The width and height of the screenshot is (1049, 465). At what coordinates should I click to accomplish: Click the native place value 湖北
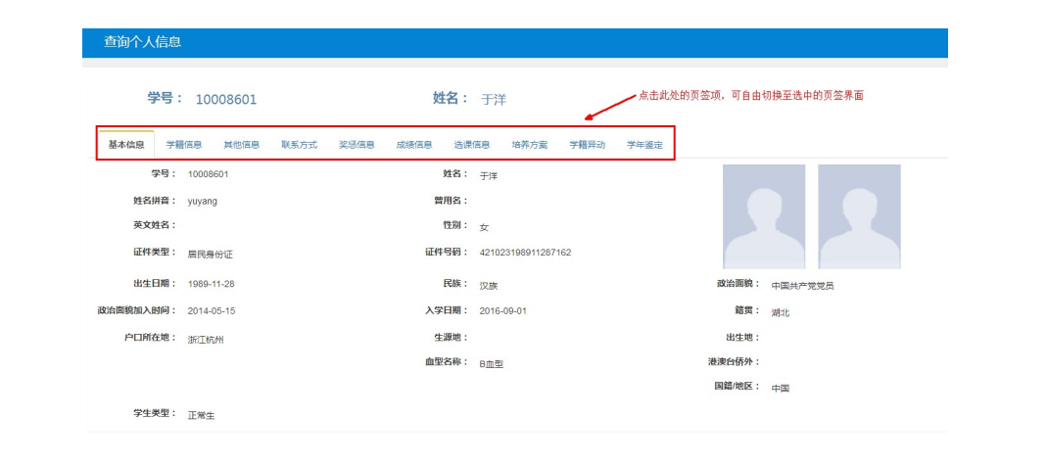coord(780,312)
